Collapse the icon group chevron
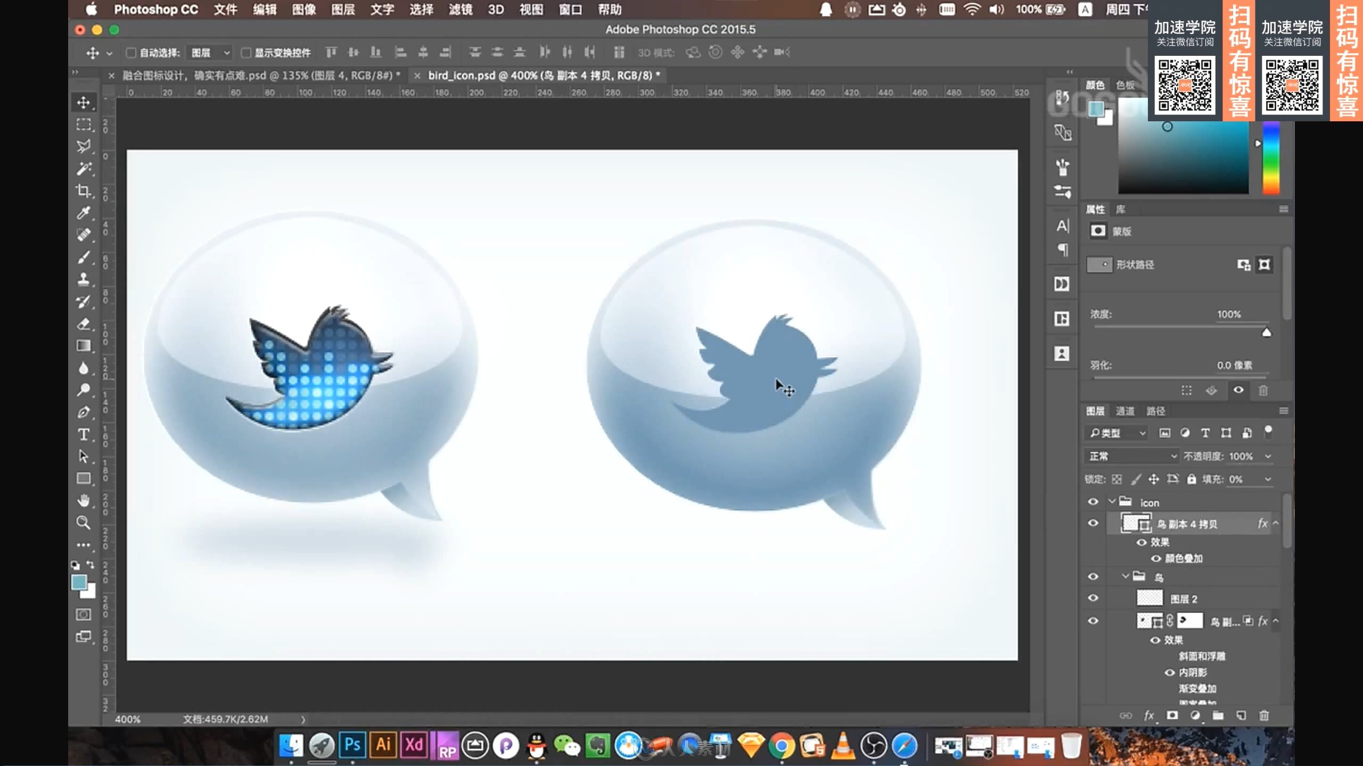This screenshot has height=766, width=1363. click(1112, 501)
